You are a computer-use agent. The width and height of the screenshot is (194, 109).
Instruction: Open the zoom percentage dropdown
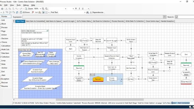40,9
